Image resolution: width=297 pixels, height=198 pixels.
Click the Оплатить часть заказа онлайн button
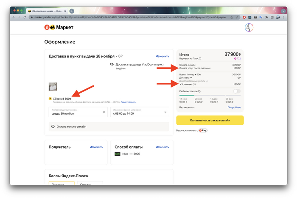pos(210,120)
